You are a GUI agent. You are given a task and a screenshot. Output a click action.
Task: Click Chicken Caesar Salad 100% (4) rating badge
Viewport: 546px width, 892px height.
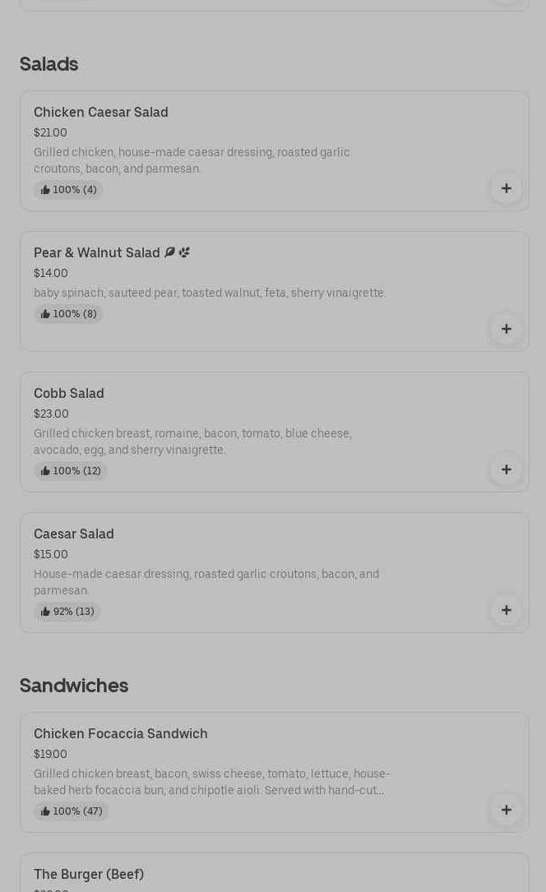[x=68, y=190]
